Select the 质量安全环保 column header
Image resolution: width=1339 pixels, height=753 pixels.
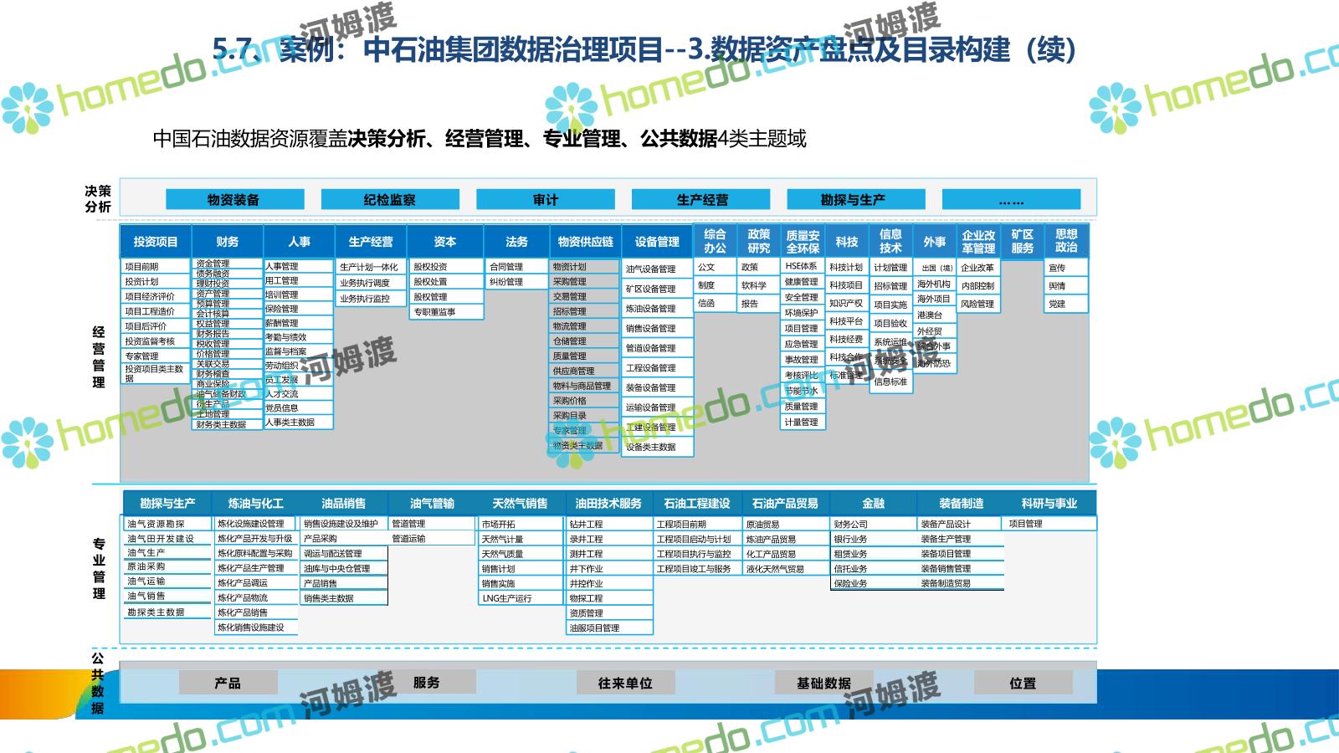pos(803,242)
